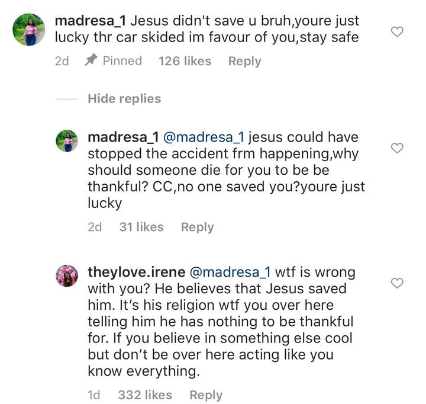The height and width of the screenshot is (404, 426).
Task: Like madresa_1's reply about the accident
Action: pyautogui.click(x=398, y=148)
